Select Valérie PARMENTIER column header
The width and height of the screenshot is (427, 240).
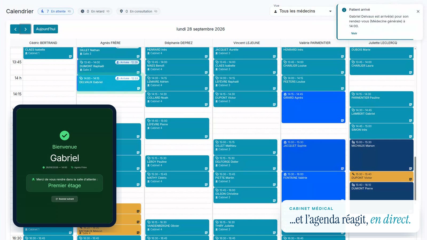click(x=315, y=43)
